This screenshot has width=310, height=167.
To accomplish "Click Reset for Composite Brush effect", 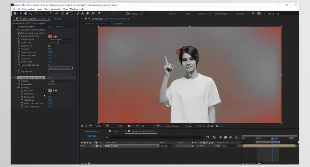I will pyautogui.click(x=51, y=27).
